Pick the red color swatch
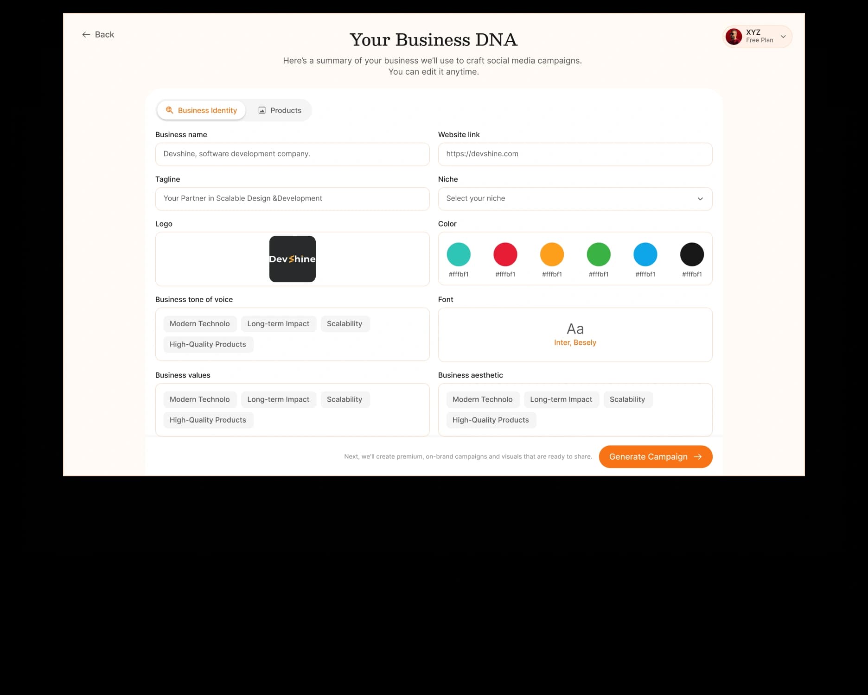 [505, 254]
